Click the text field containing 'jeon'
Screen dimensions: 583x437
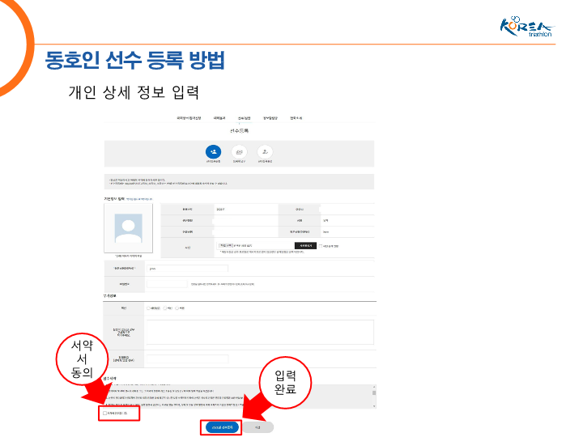[187, 269]
